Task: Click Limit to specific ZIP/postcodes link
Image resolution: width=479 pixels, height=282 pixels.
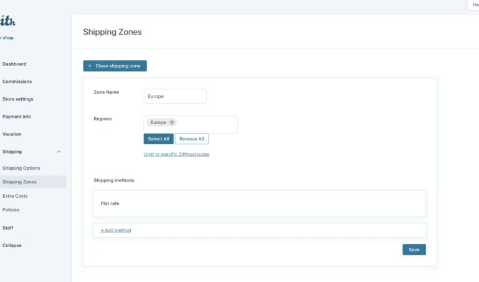Action: pyautogui.click(x=176, y=154)
